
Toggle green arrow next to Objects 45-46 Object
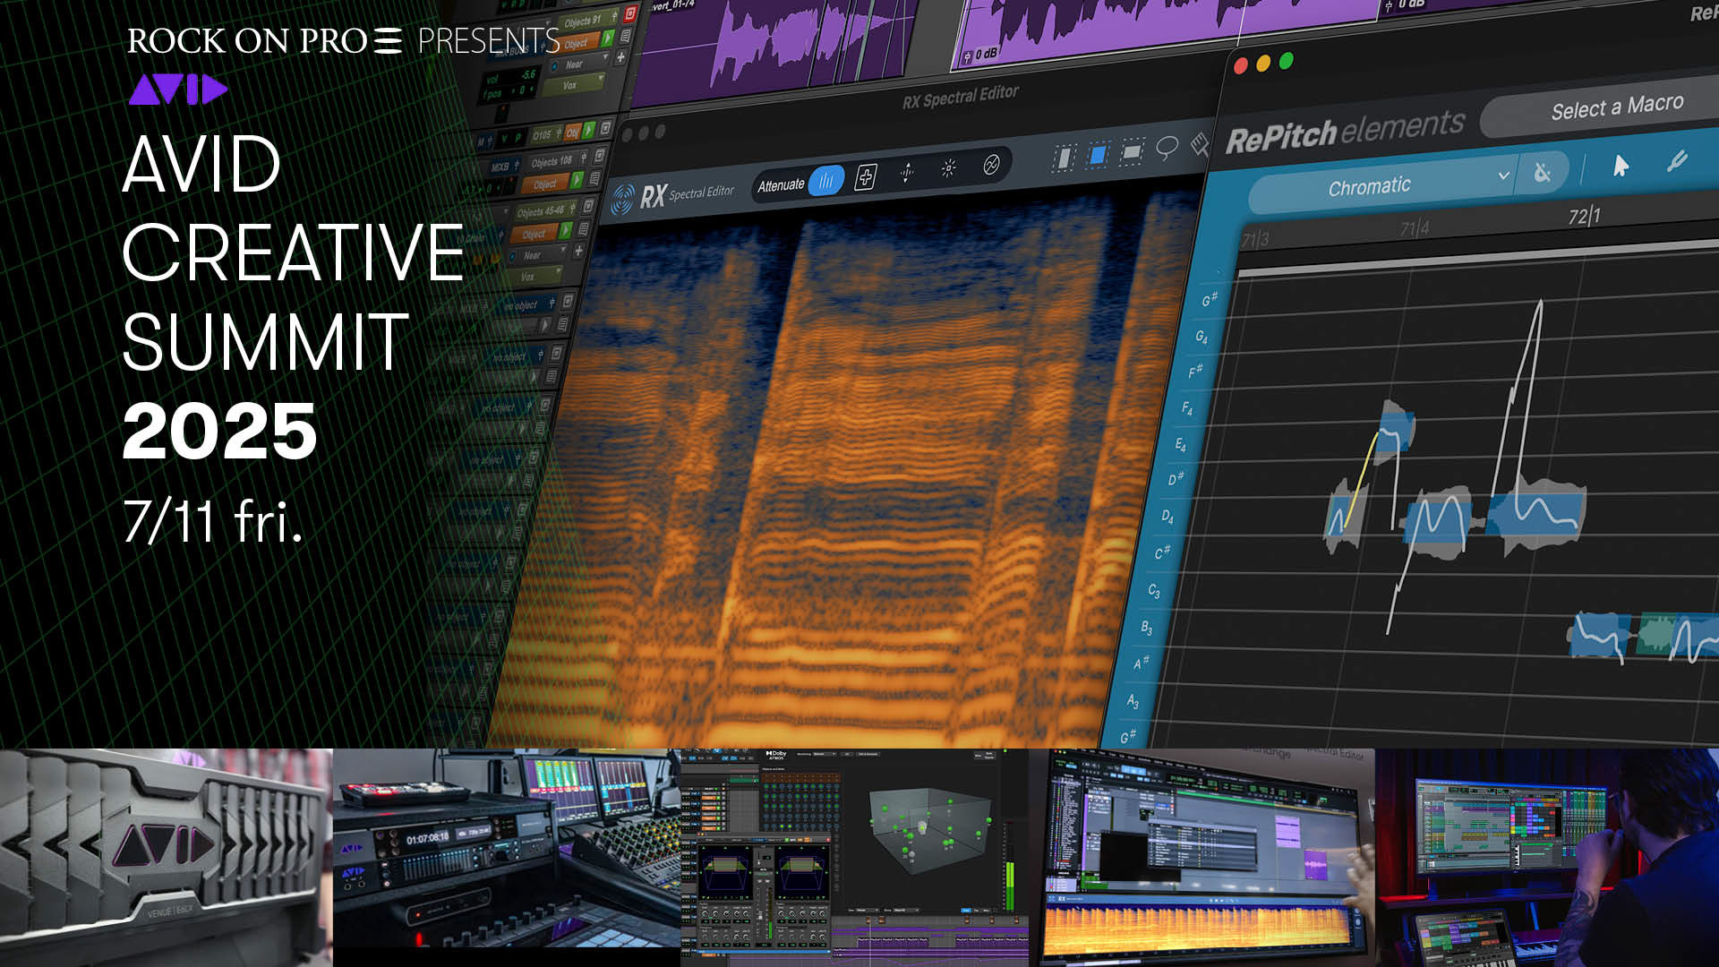[x=565, y=231]
